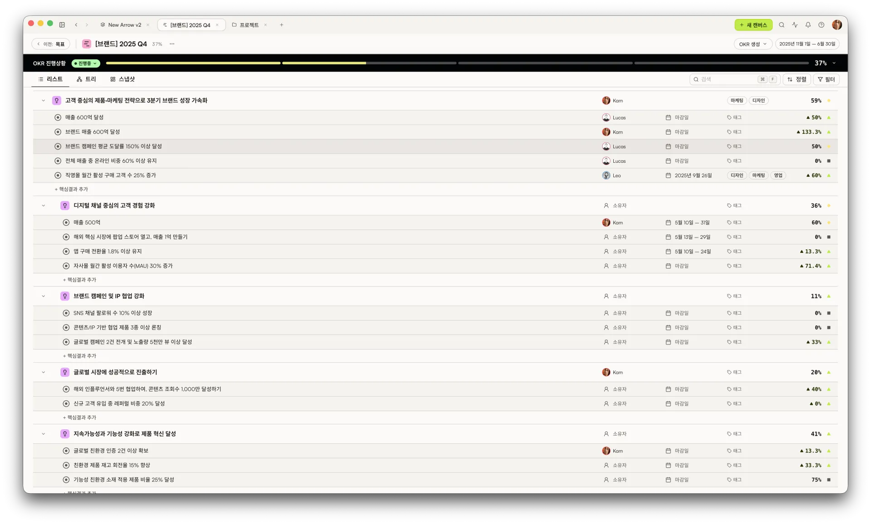Collapse 디지털 채널 중심의 고객 경험 강화 objective
Image resolution: width=871 pixels, height=524 pixels.
[x=44, y=205]
